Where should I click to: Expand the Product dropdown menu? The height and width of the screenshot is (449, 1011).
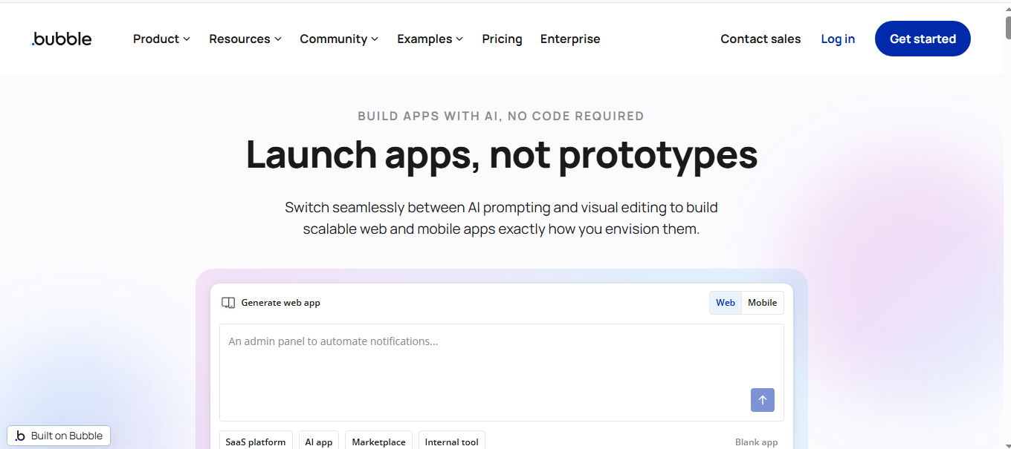161,39
